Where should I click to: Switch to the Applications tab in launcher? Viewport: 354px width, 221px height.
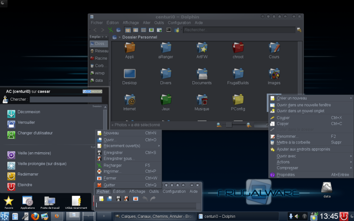click(27, 202)
